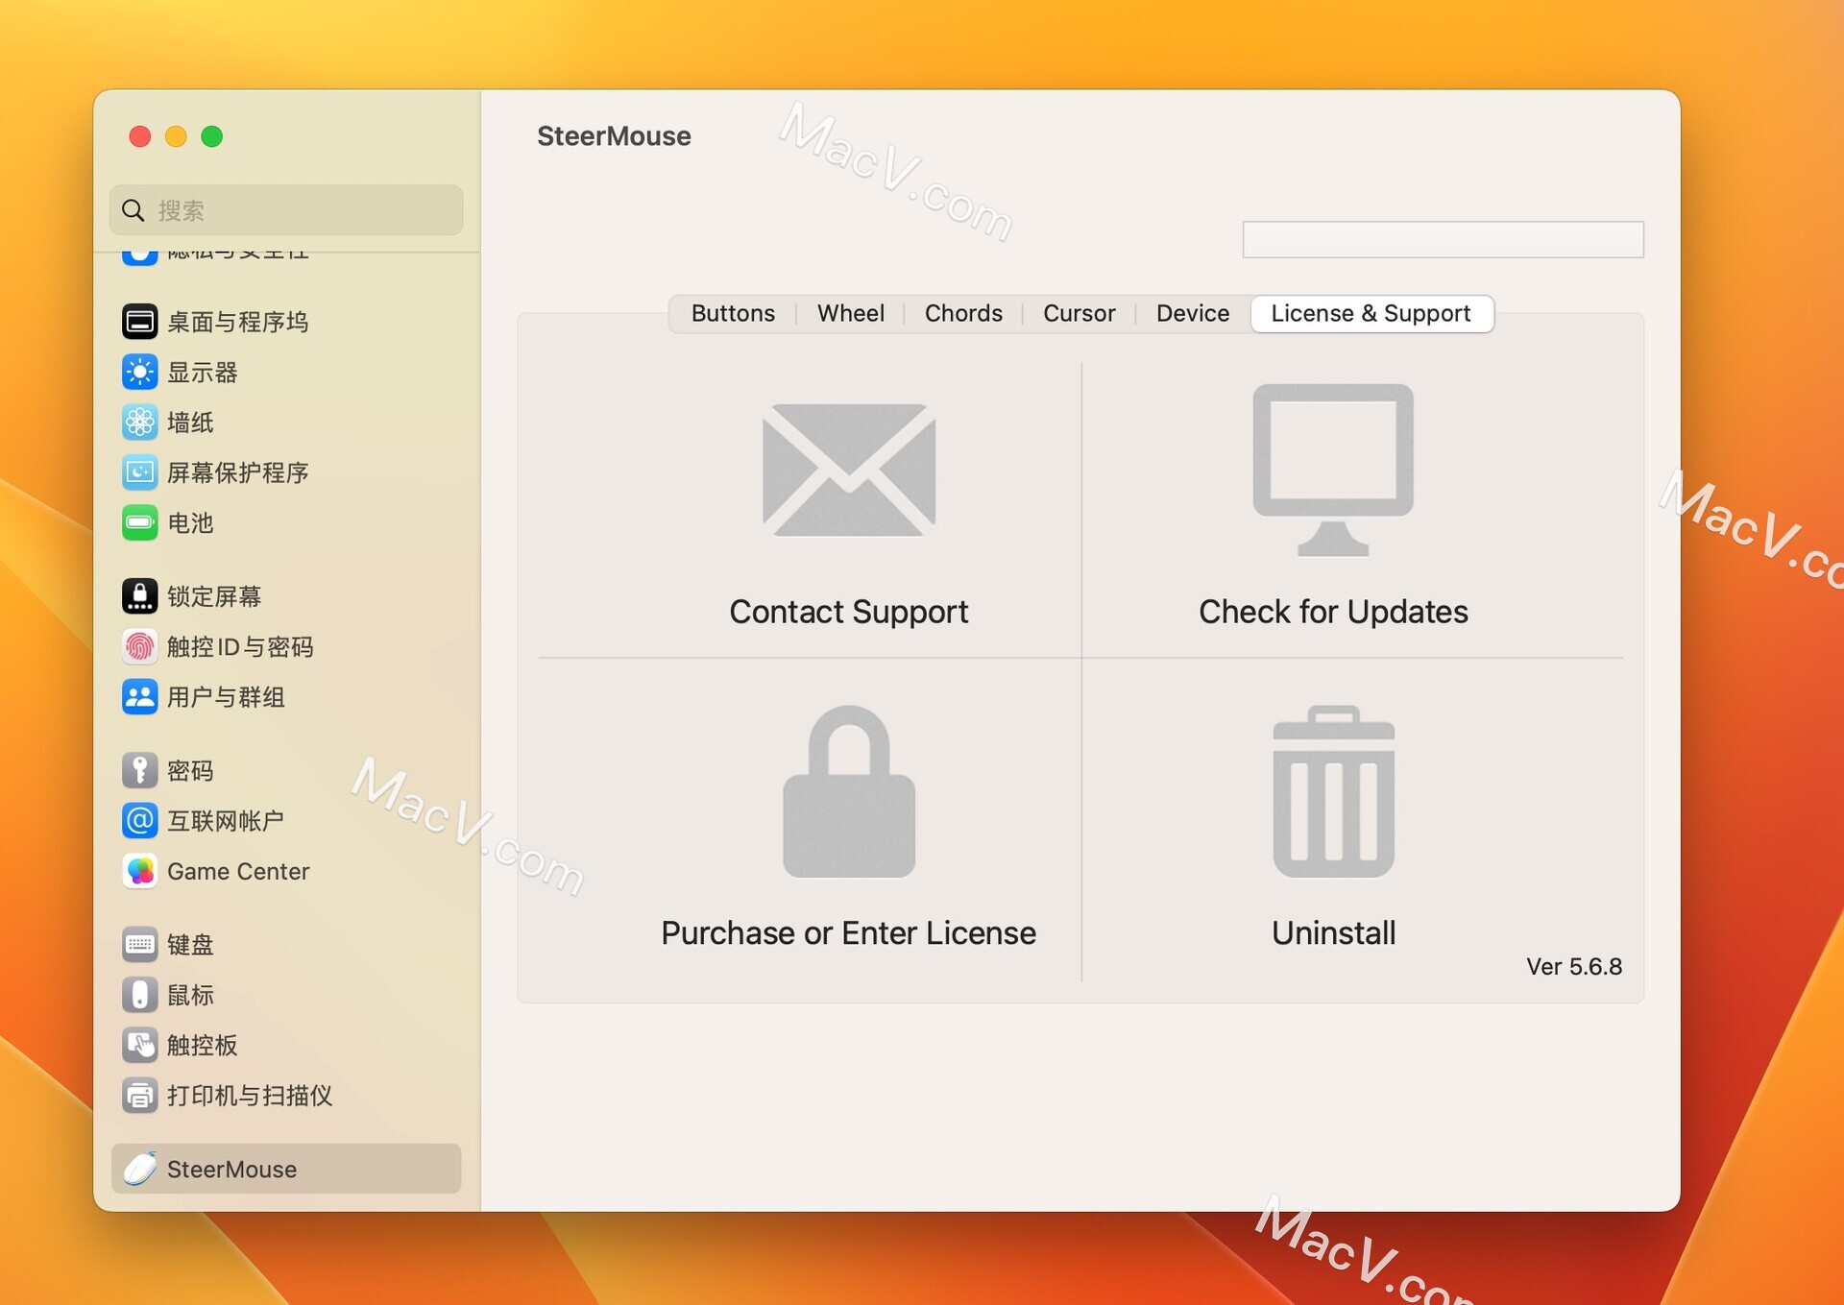Screen dimensions: 1844x1305
Task: Close the System Settings window
Action: [x=140, y=136]
